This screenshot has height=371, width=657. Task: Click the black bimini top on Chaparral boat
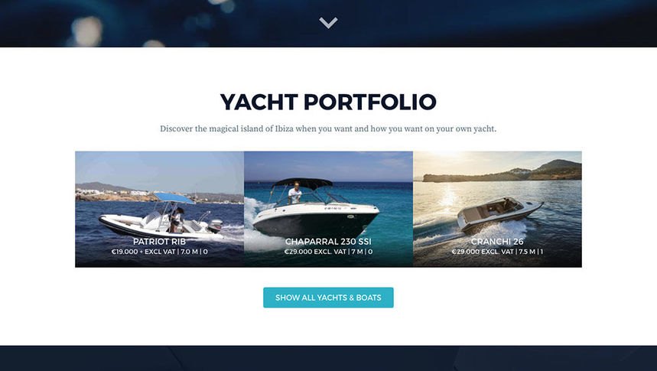302,183
